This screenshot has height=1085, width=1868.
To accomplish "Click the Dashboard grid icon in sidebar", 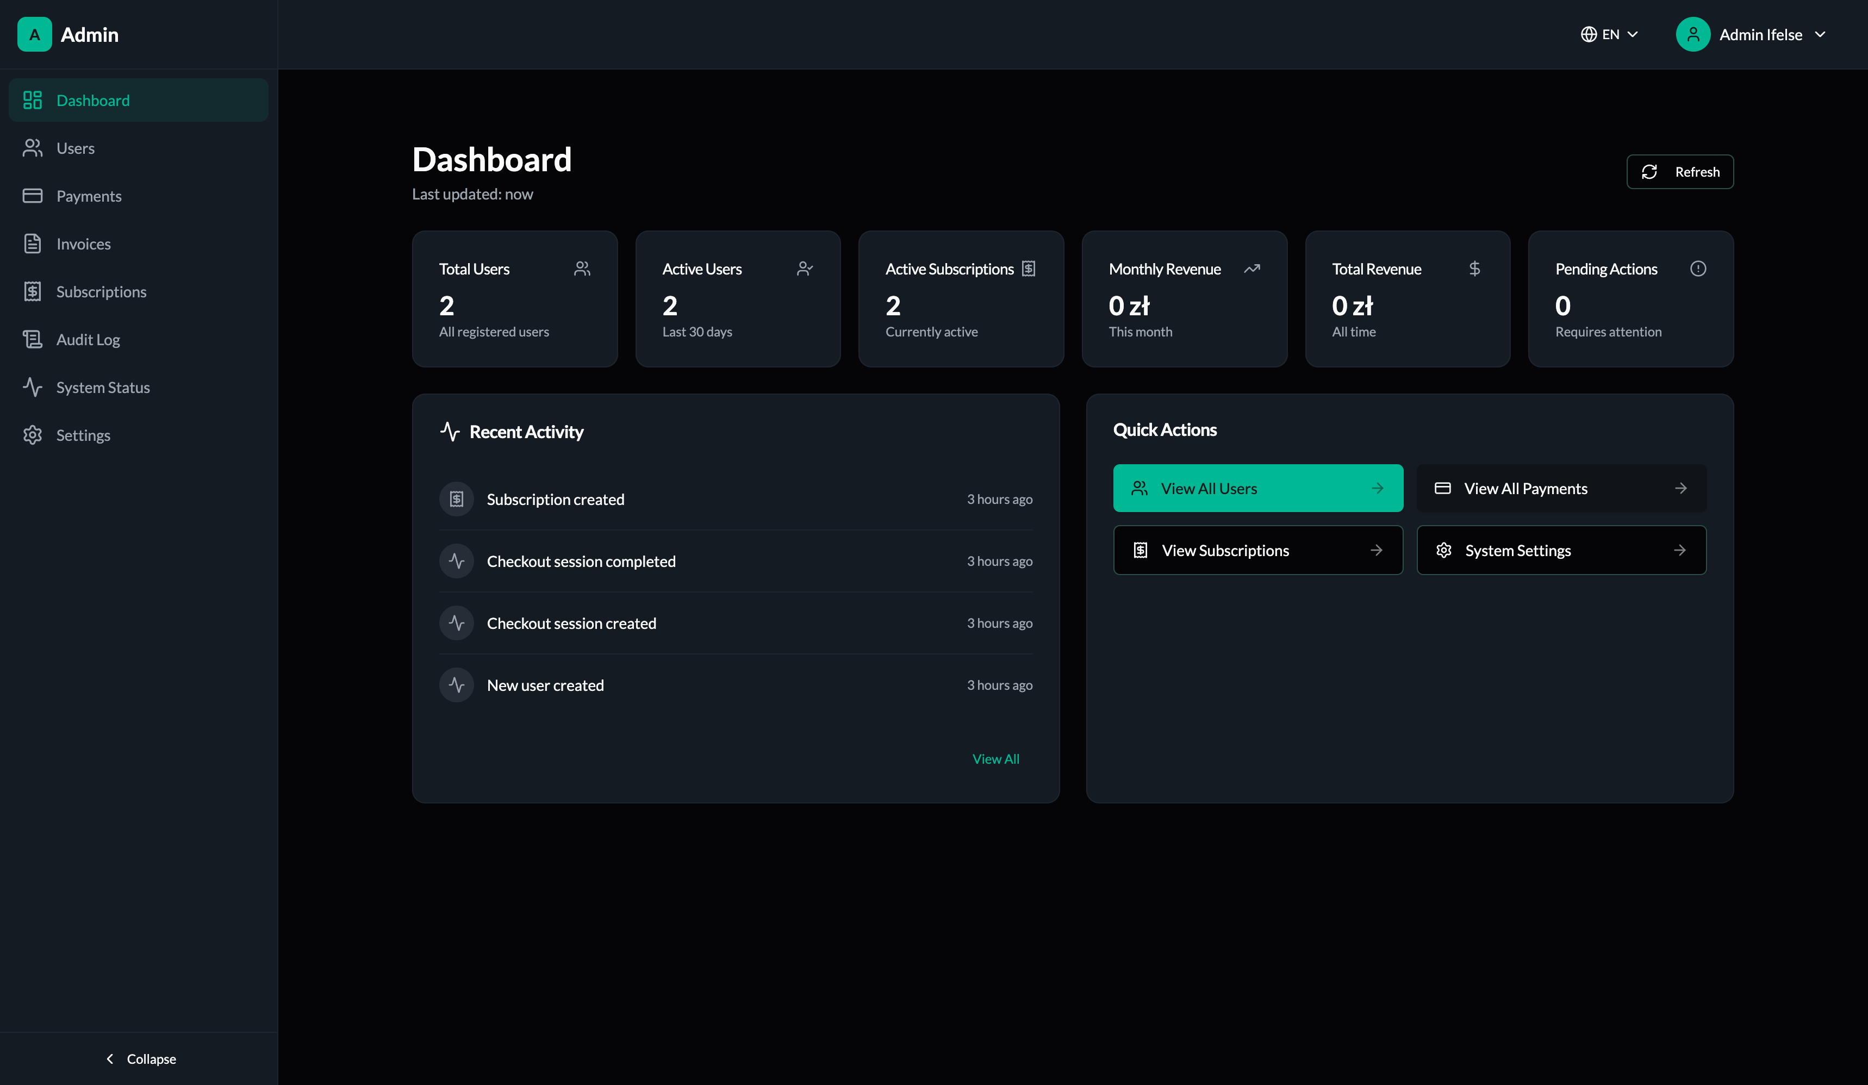I will (33, 100).
